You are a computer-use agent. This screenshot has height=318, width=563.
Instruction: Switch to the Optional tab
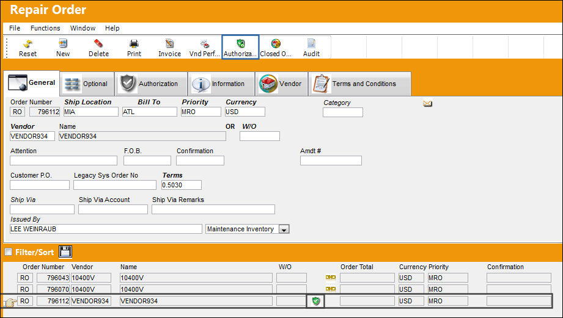pos(87,84)
